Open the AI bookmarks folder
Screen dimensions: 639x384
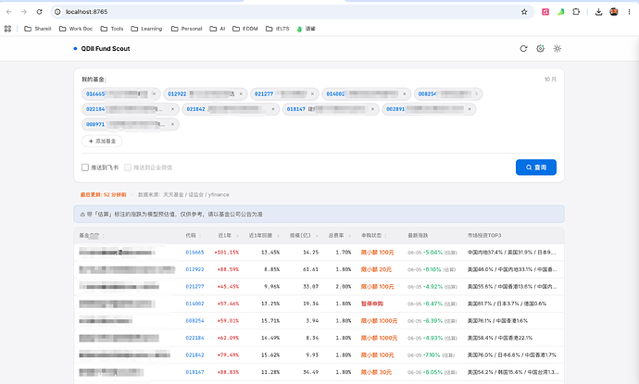coord(218,29)
